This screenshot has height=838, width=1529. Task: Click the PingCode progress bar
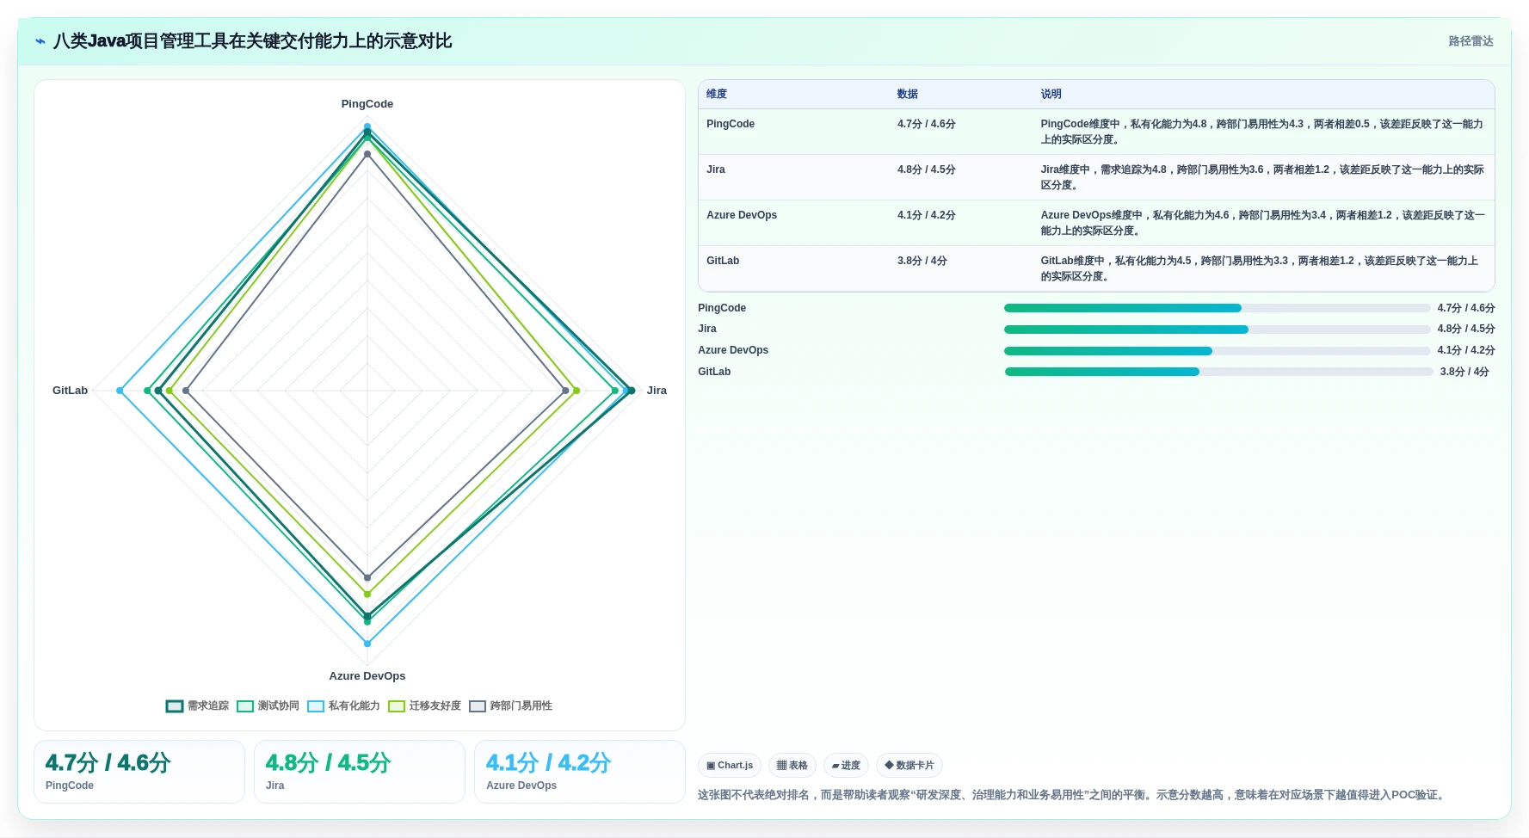[x=1217, y=308]
